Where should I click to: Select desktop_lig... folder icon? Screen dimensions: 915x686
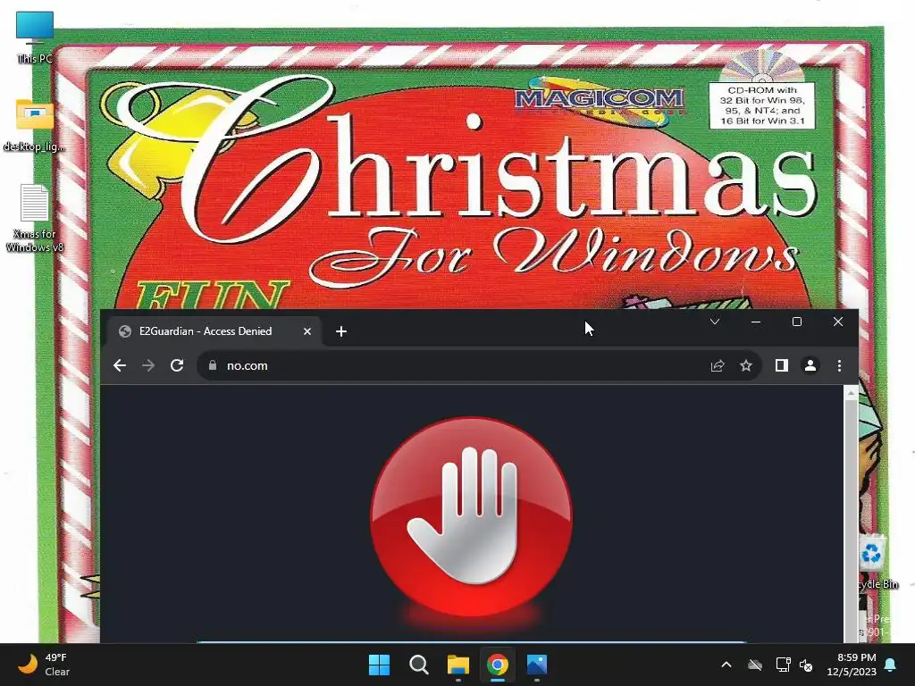pos(35,125)
